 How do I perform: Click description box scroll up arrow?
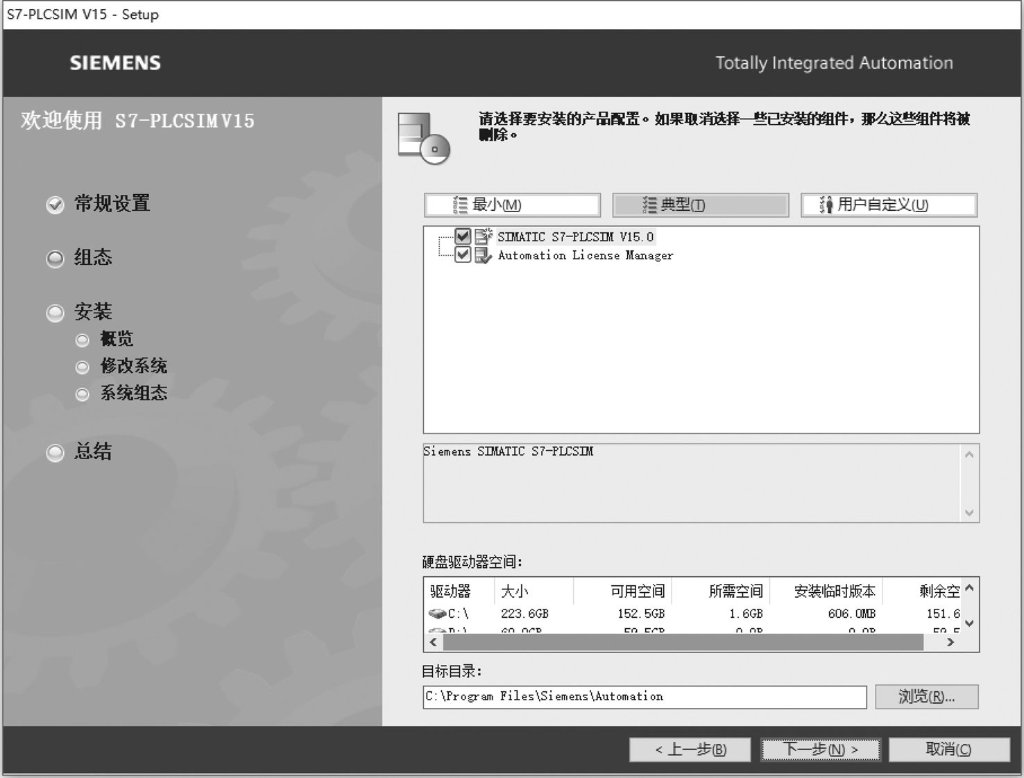point(969,455)
